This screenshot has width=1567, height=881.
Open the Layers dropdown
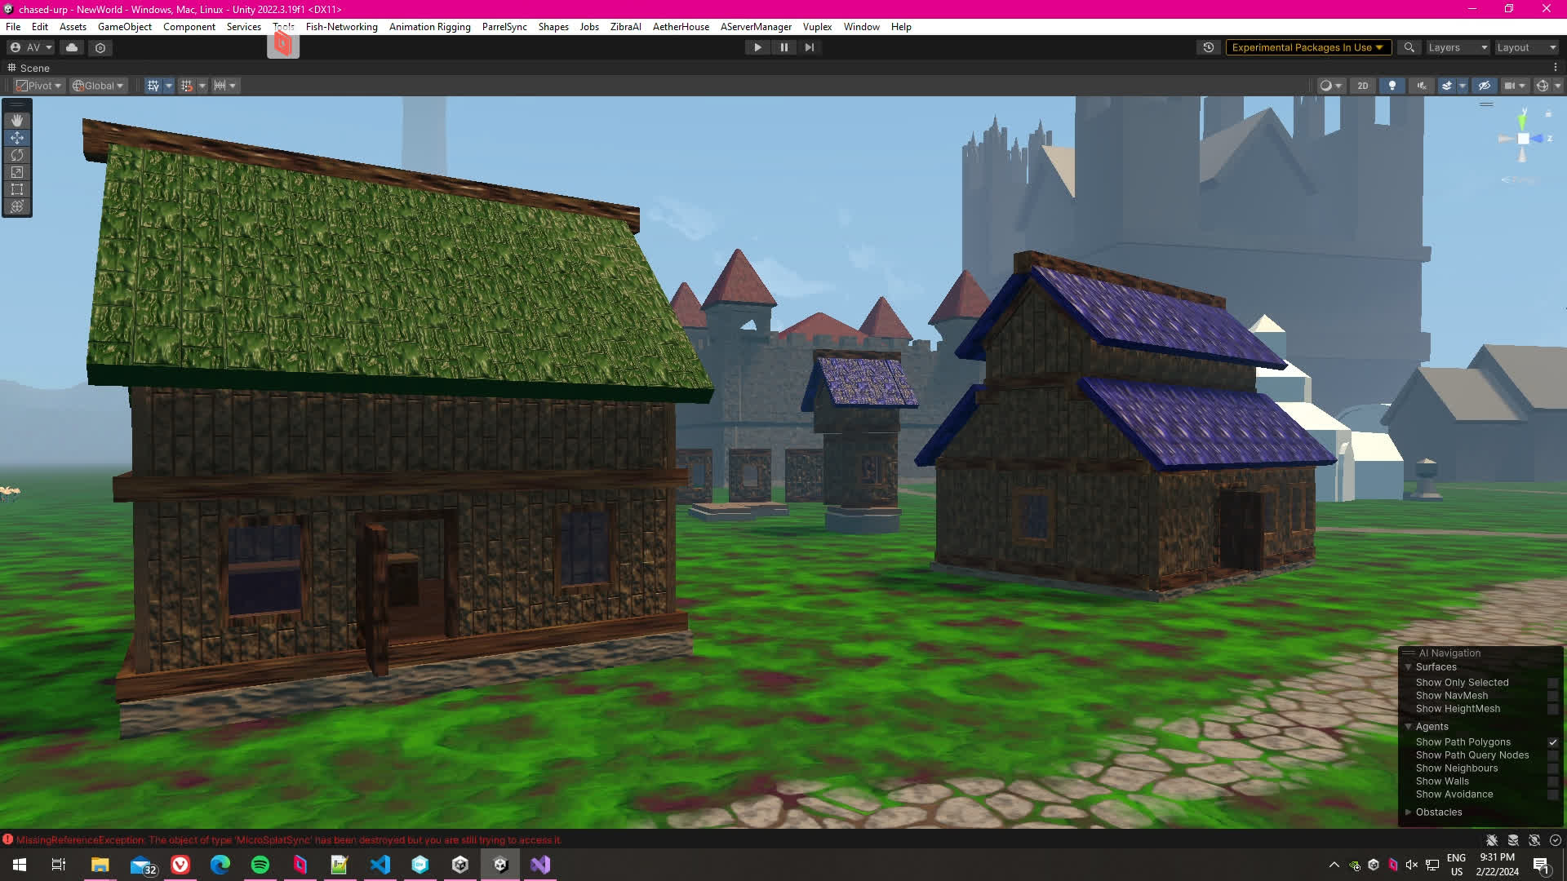pyautogui.click(x=1458, y=47)
